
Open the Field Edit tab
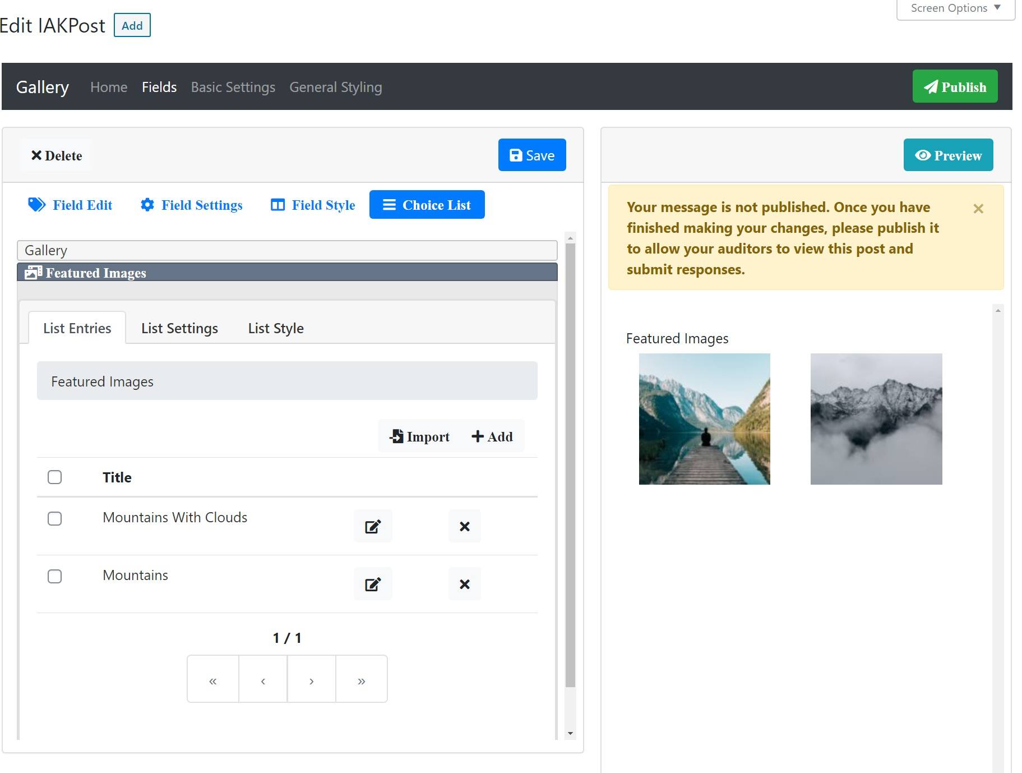click(x=70, y=205)
